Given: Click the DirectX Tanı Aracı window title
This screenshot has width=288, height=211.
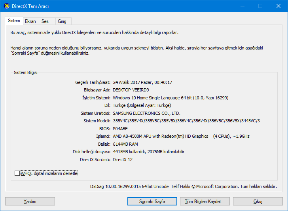Looking at the screenshot, I should tap(30, 6).
